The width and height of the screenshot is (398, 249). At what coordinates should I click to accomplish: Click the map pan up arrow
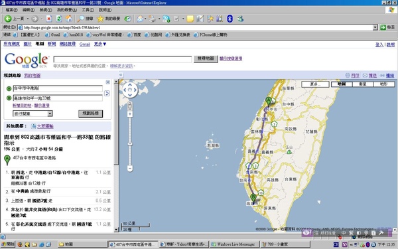tap(130, 84)
